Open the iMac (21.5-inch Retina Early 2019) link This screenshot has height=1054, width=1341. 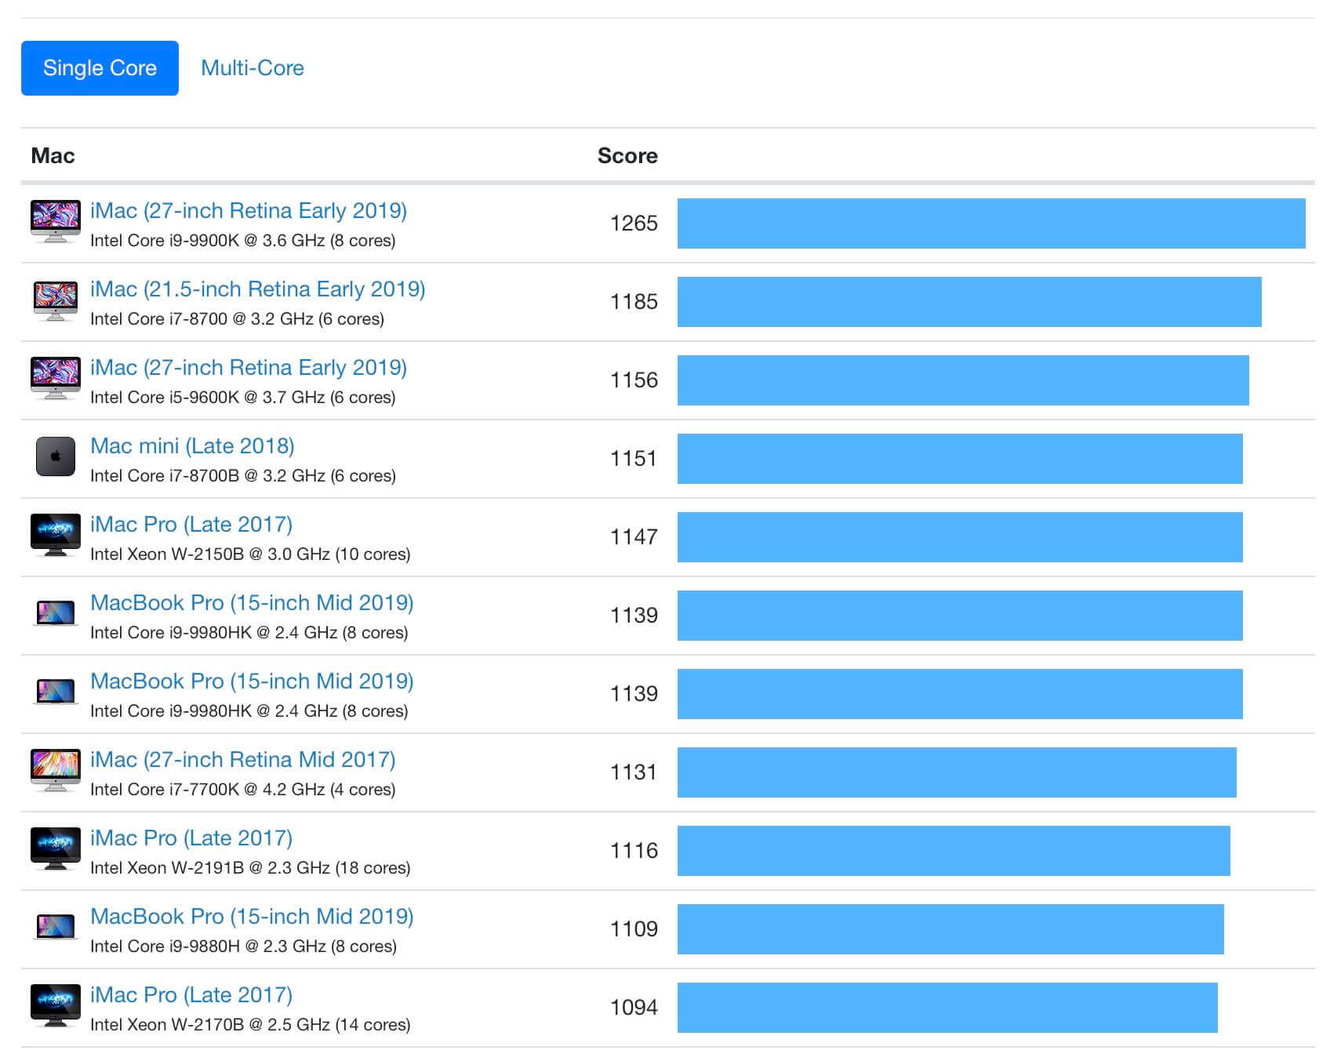click(x=257, y=289)
